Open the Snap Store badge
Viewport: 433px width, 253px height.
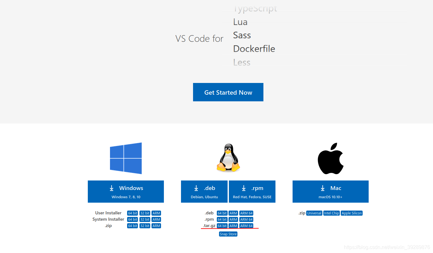pyautogui.click(x=228, y=234)
